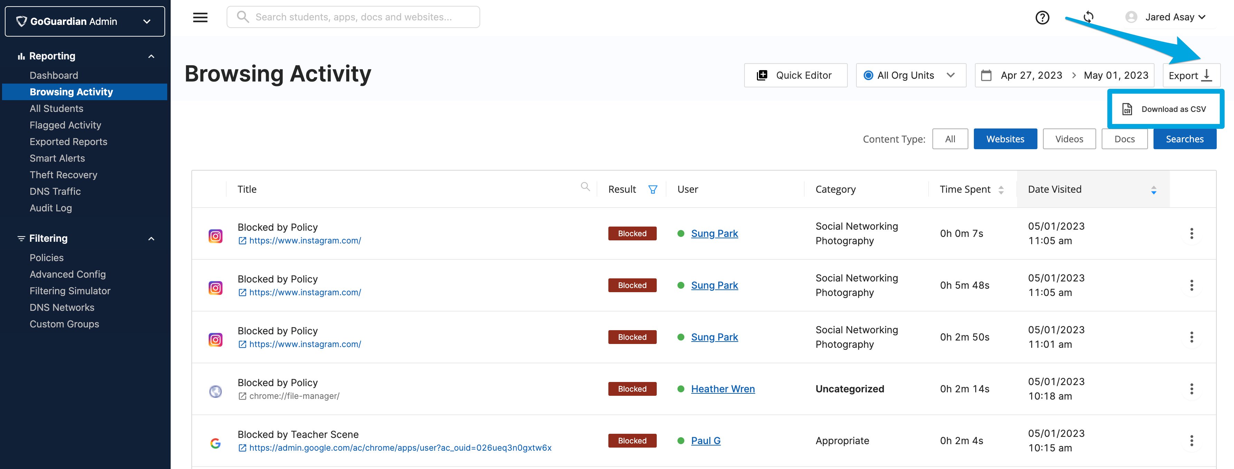Open Exported Reports in the sidebar
1234x469 pixels.
pyautogui.click(x=68, y=141)
